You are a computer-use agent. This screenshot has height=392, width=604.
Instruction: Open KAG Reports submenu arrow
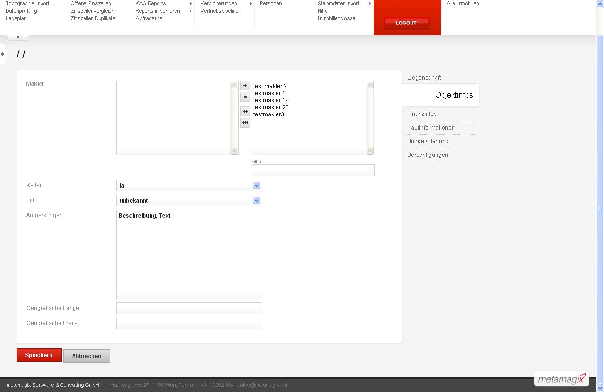click(191, 3)
